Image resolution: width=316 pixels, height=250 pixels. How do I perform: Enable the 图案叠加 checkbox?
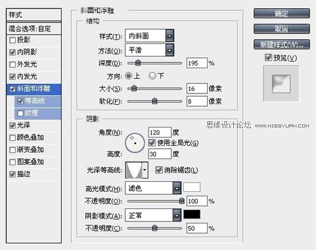13,162
